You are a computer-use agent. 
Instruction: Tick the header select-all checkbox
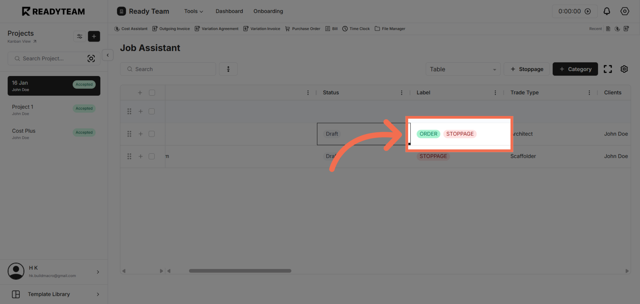tap(152, 93)
